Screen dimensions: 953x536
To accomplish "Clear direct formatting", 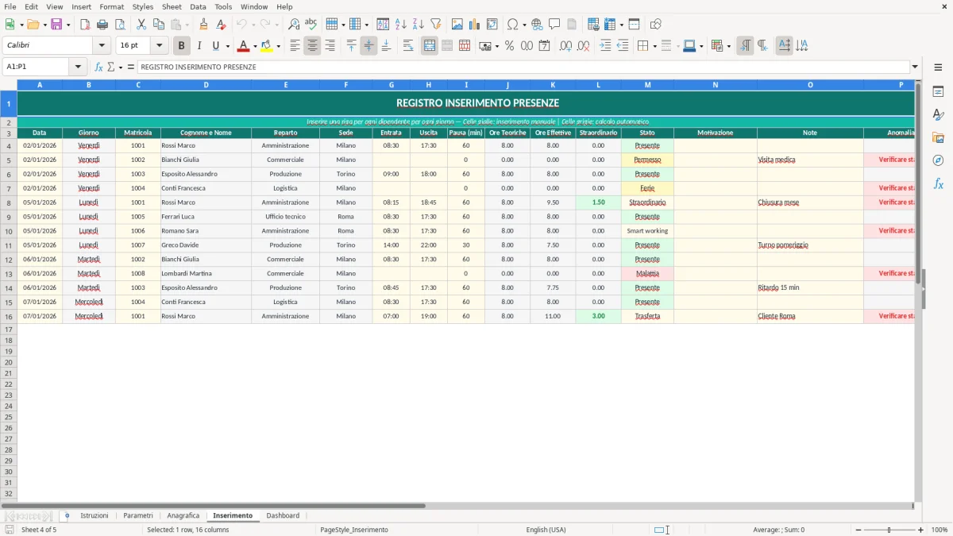I will (222, 25).
